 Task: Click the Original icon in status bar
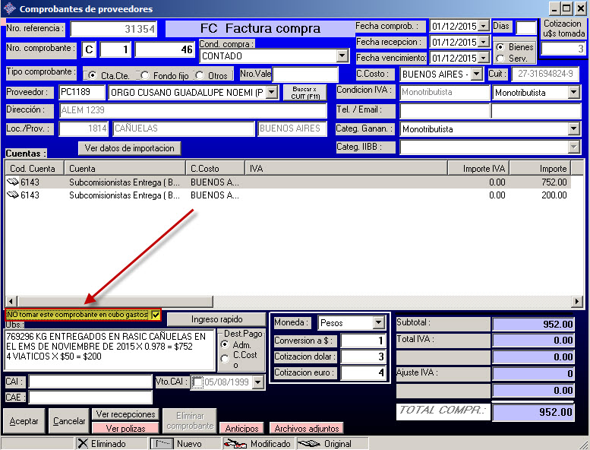click(308, 443)
